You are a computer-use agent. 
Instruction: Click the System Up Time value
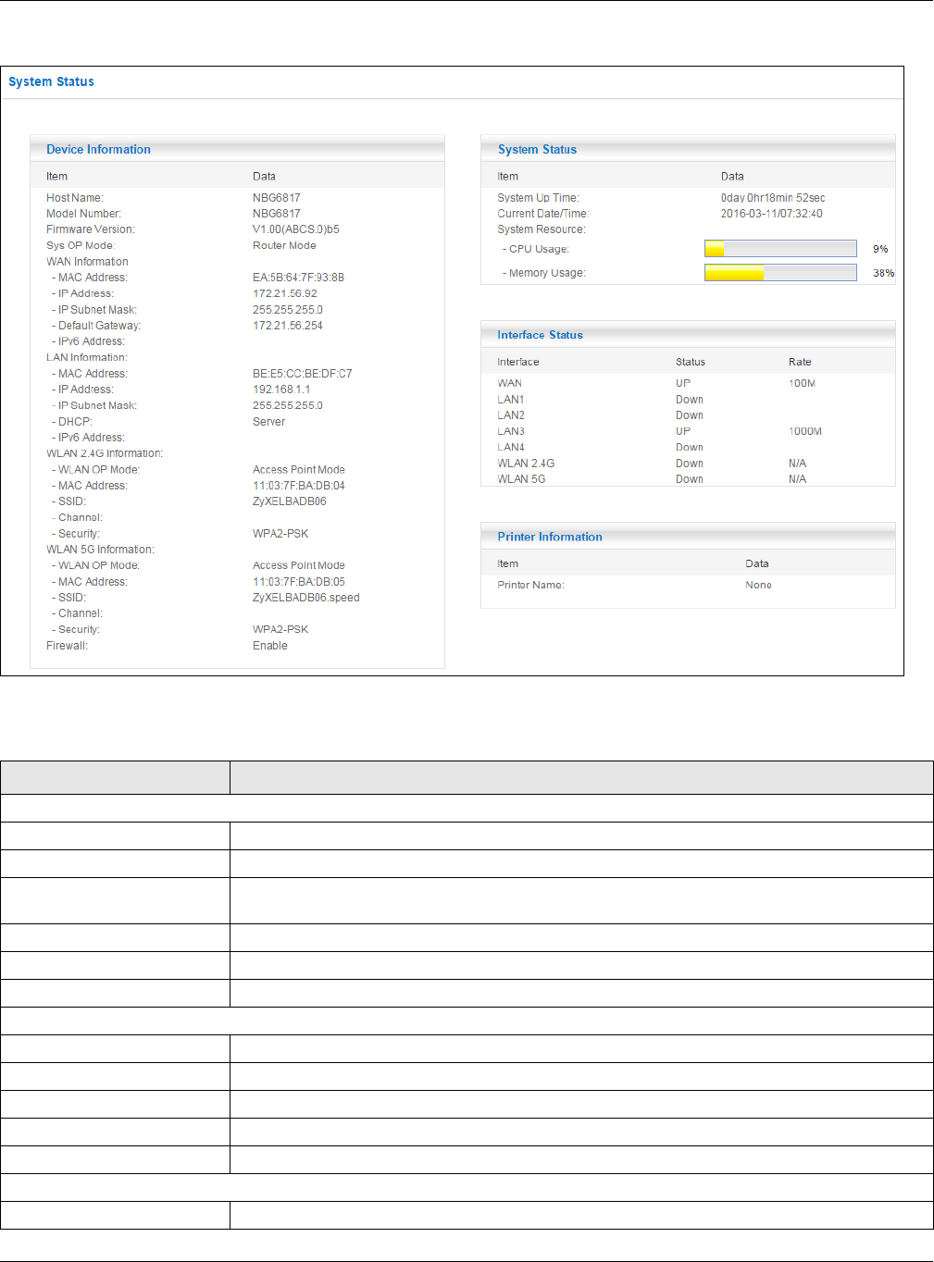773,198
